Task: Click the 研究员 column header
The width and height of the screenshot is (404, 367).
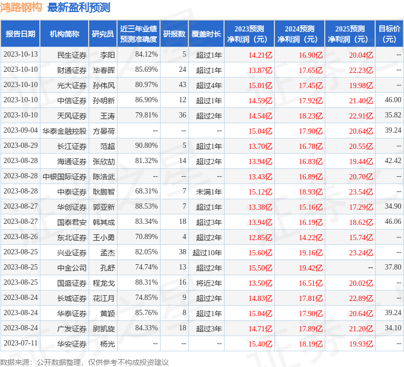Action: pyautogui.click(x=102, y=34)
